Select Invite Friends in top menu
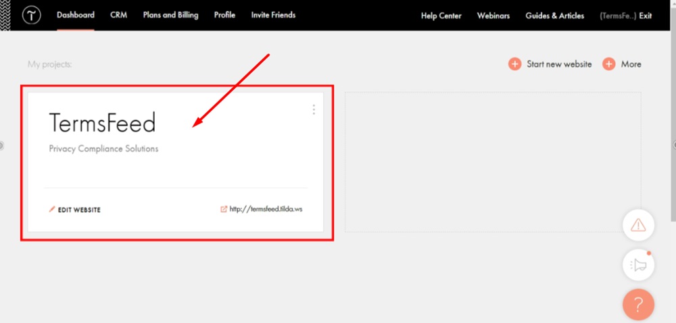The width and height of the screenshot is (676, 323). (273, 15)
